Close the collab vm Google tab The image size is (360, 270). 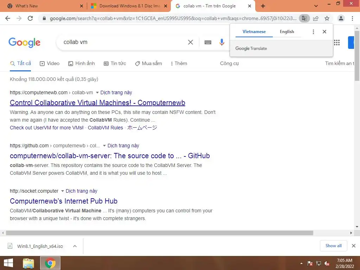pyautogui.click(x=250, y=6)
